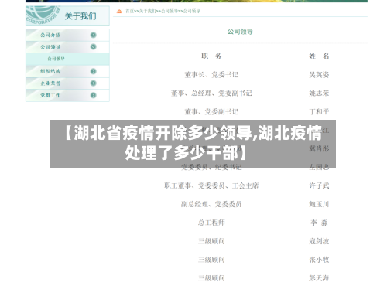Select the name 许子武 in the table
The height and width of the screenshot is (289, 387).
tap(319, 185)
